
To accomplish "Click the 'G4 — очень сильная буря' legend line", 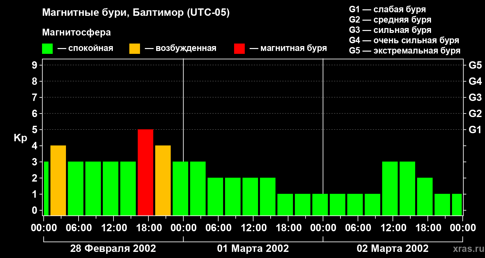I will tap(404, 40).
